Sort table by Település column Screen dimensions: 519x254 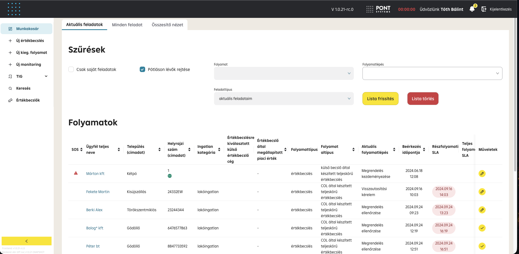tap(159, 149)
